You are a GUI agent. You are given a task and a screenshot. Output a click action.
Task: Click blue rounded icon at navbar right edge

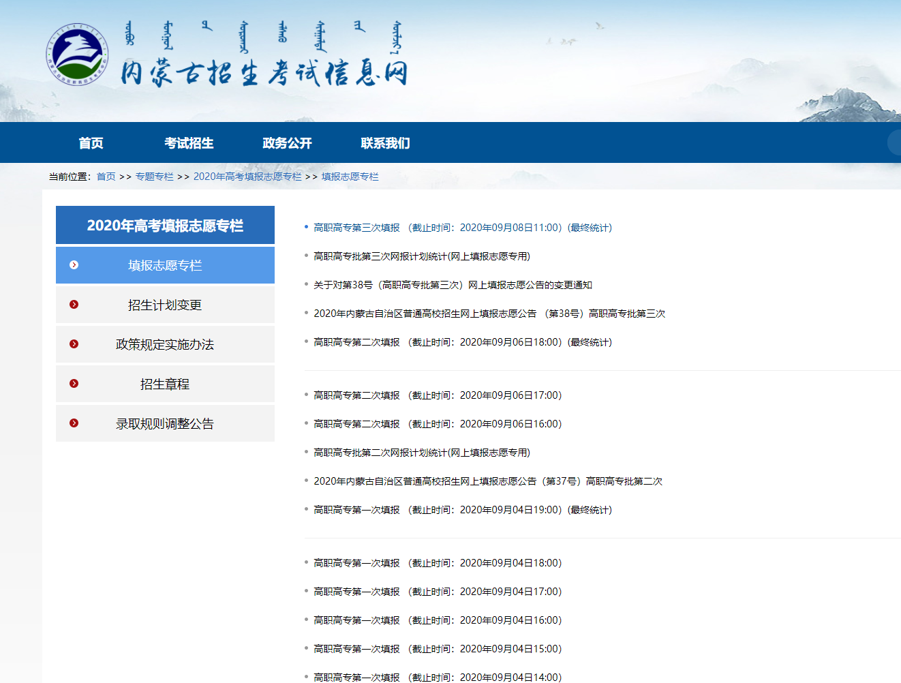pos(896,142)
